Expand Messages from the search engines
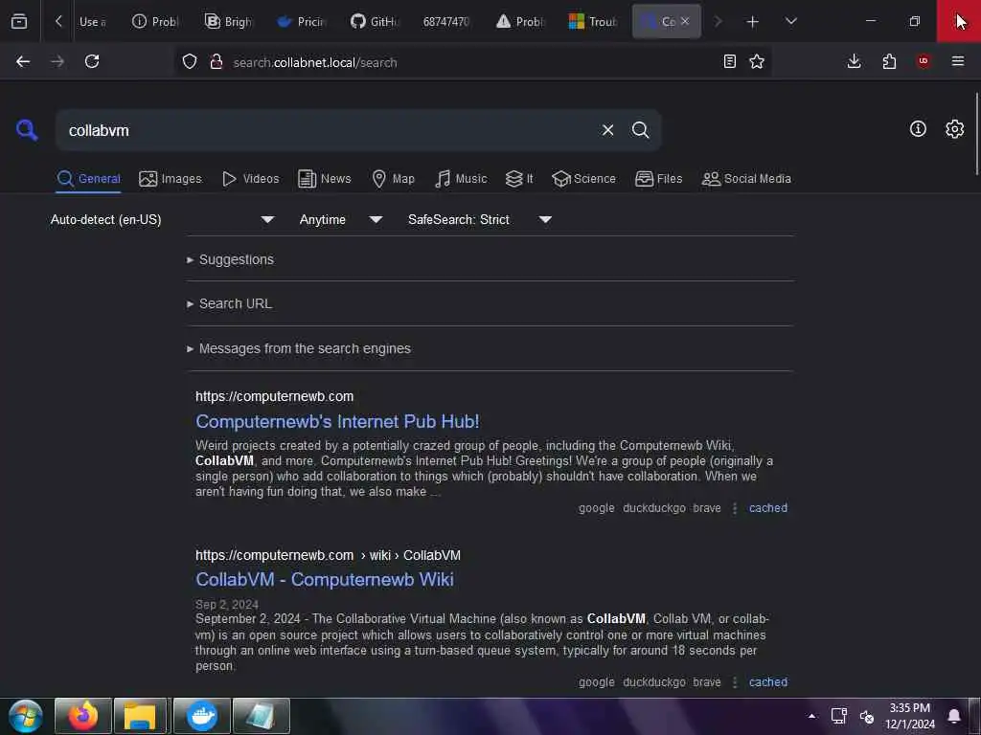Viewport: 981px width, 735px height. click(299, 348)
